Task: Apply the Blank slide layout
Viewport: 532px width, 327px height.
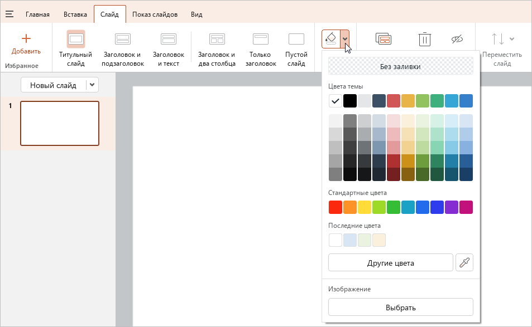Action: pyautogui.click(x=296, y=39)
